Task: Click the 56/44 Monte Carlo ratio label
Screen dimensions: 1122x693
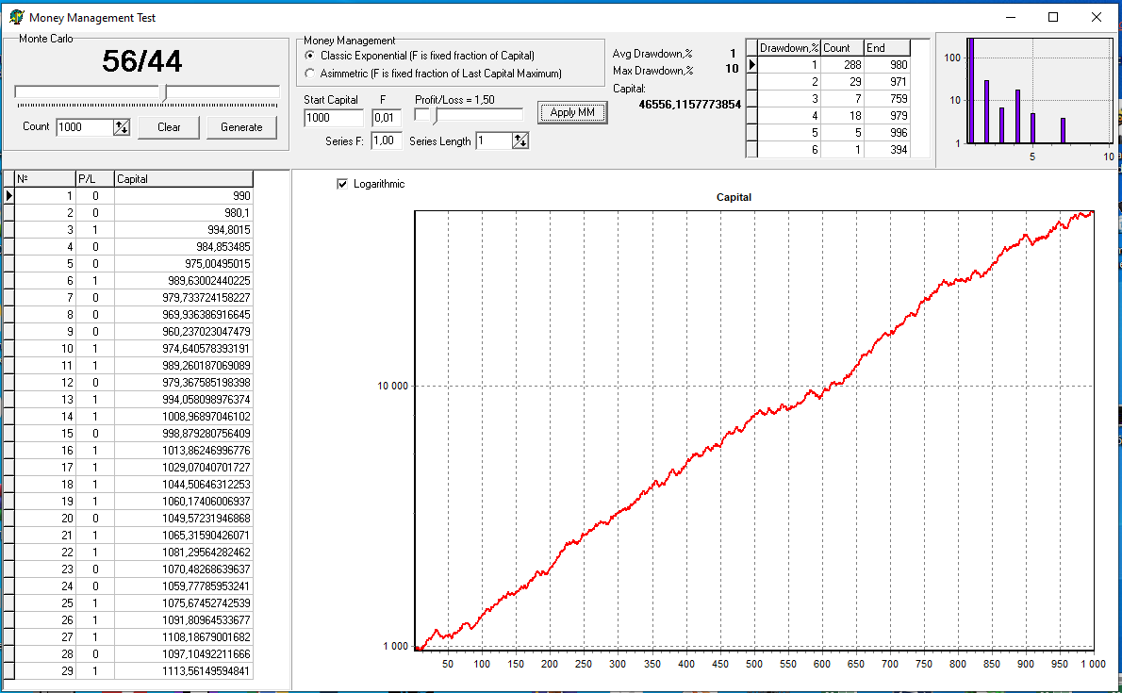Action: pyautogui.click(x=141, y=61)
